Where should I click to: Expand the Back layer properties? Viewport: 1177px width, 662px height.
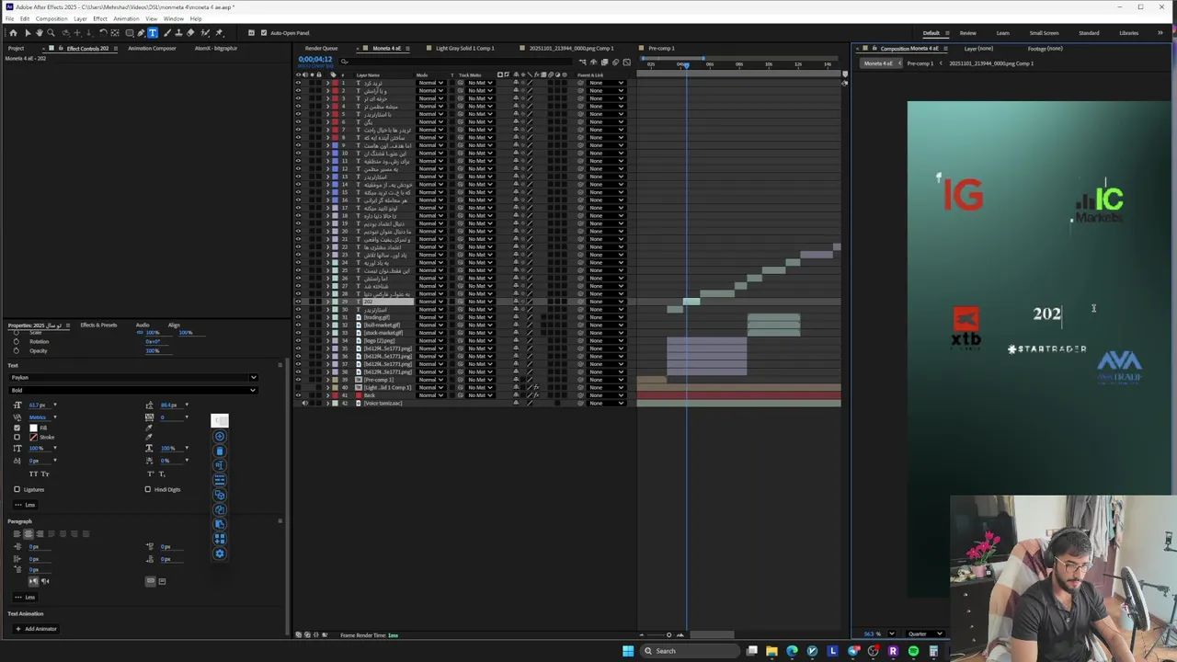327,395
